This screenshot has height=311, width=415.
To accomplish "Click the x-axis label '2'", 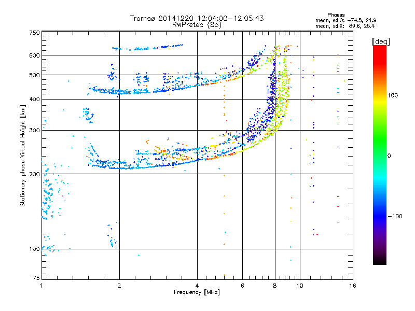I will click(x=119, y=286).
